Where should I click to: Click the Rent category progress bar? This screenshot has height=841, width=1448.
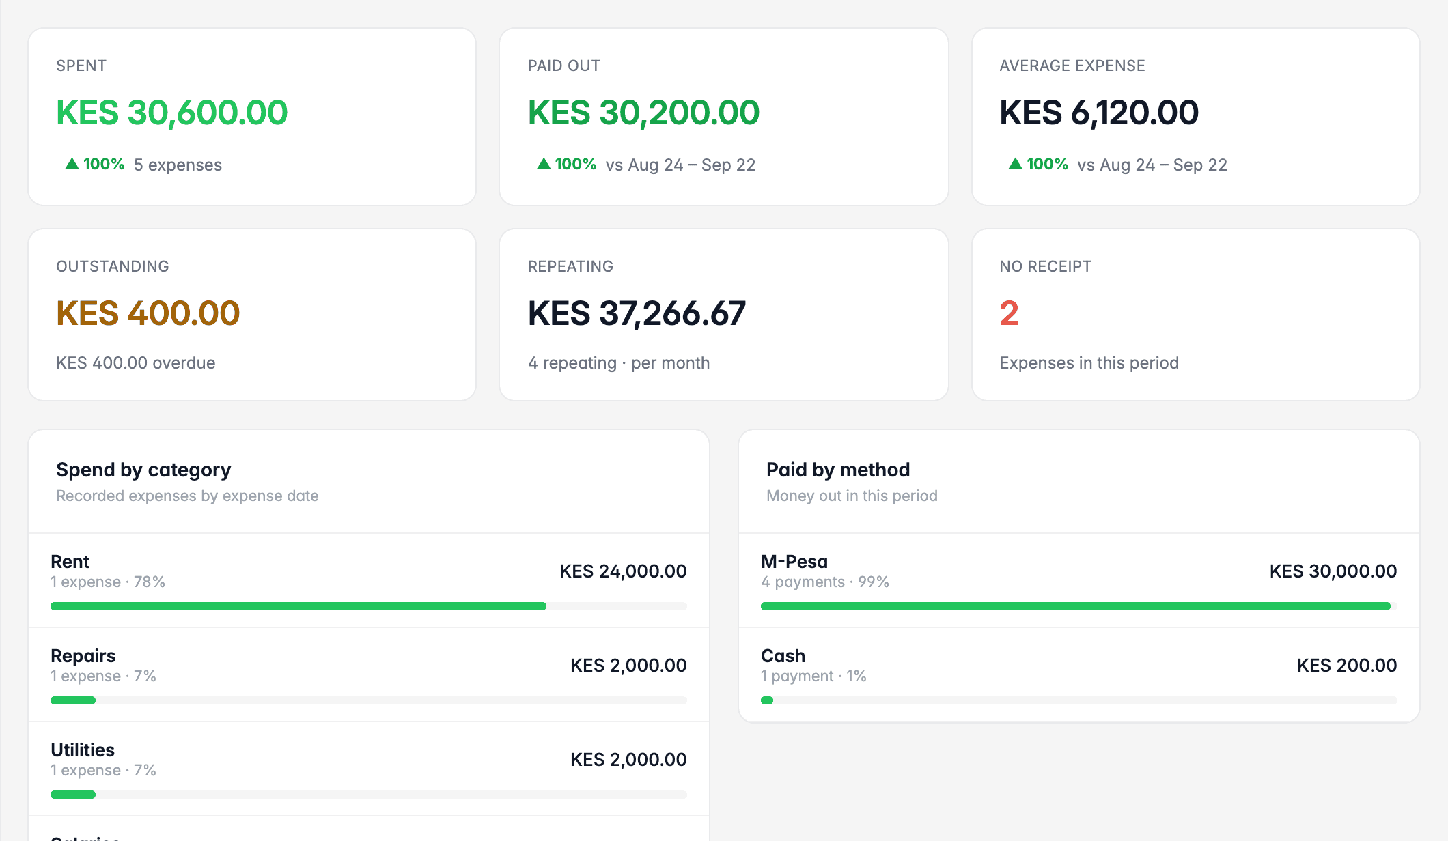[x=369, y=606]
